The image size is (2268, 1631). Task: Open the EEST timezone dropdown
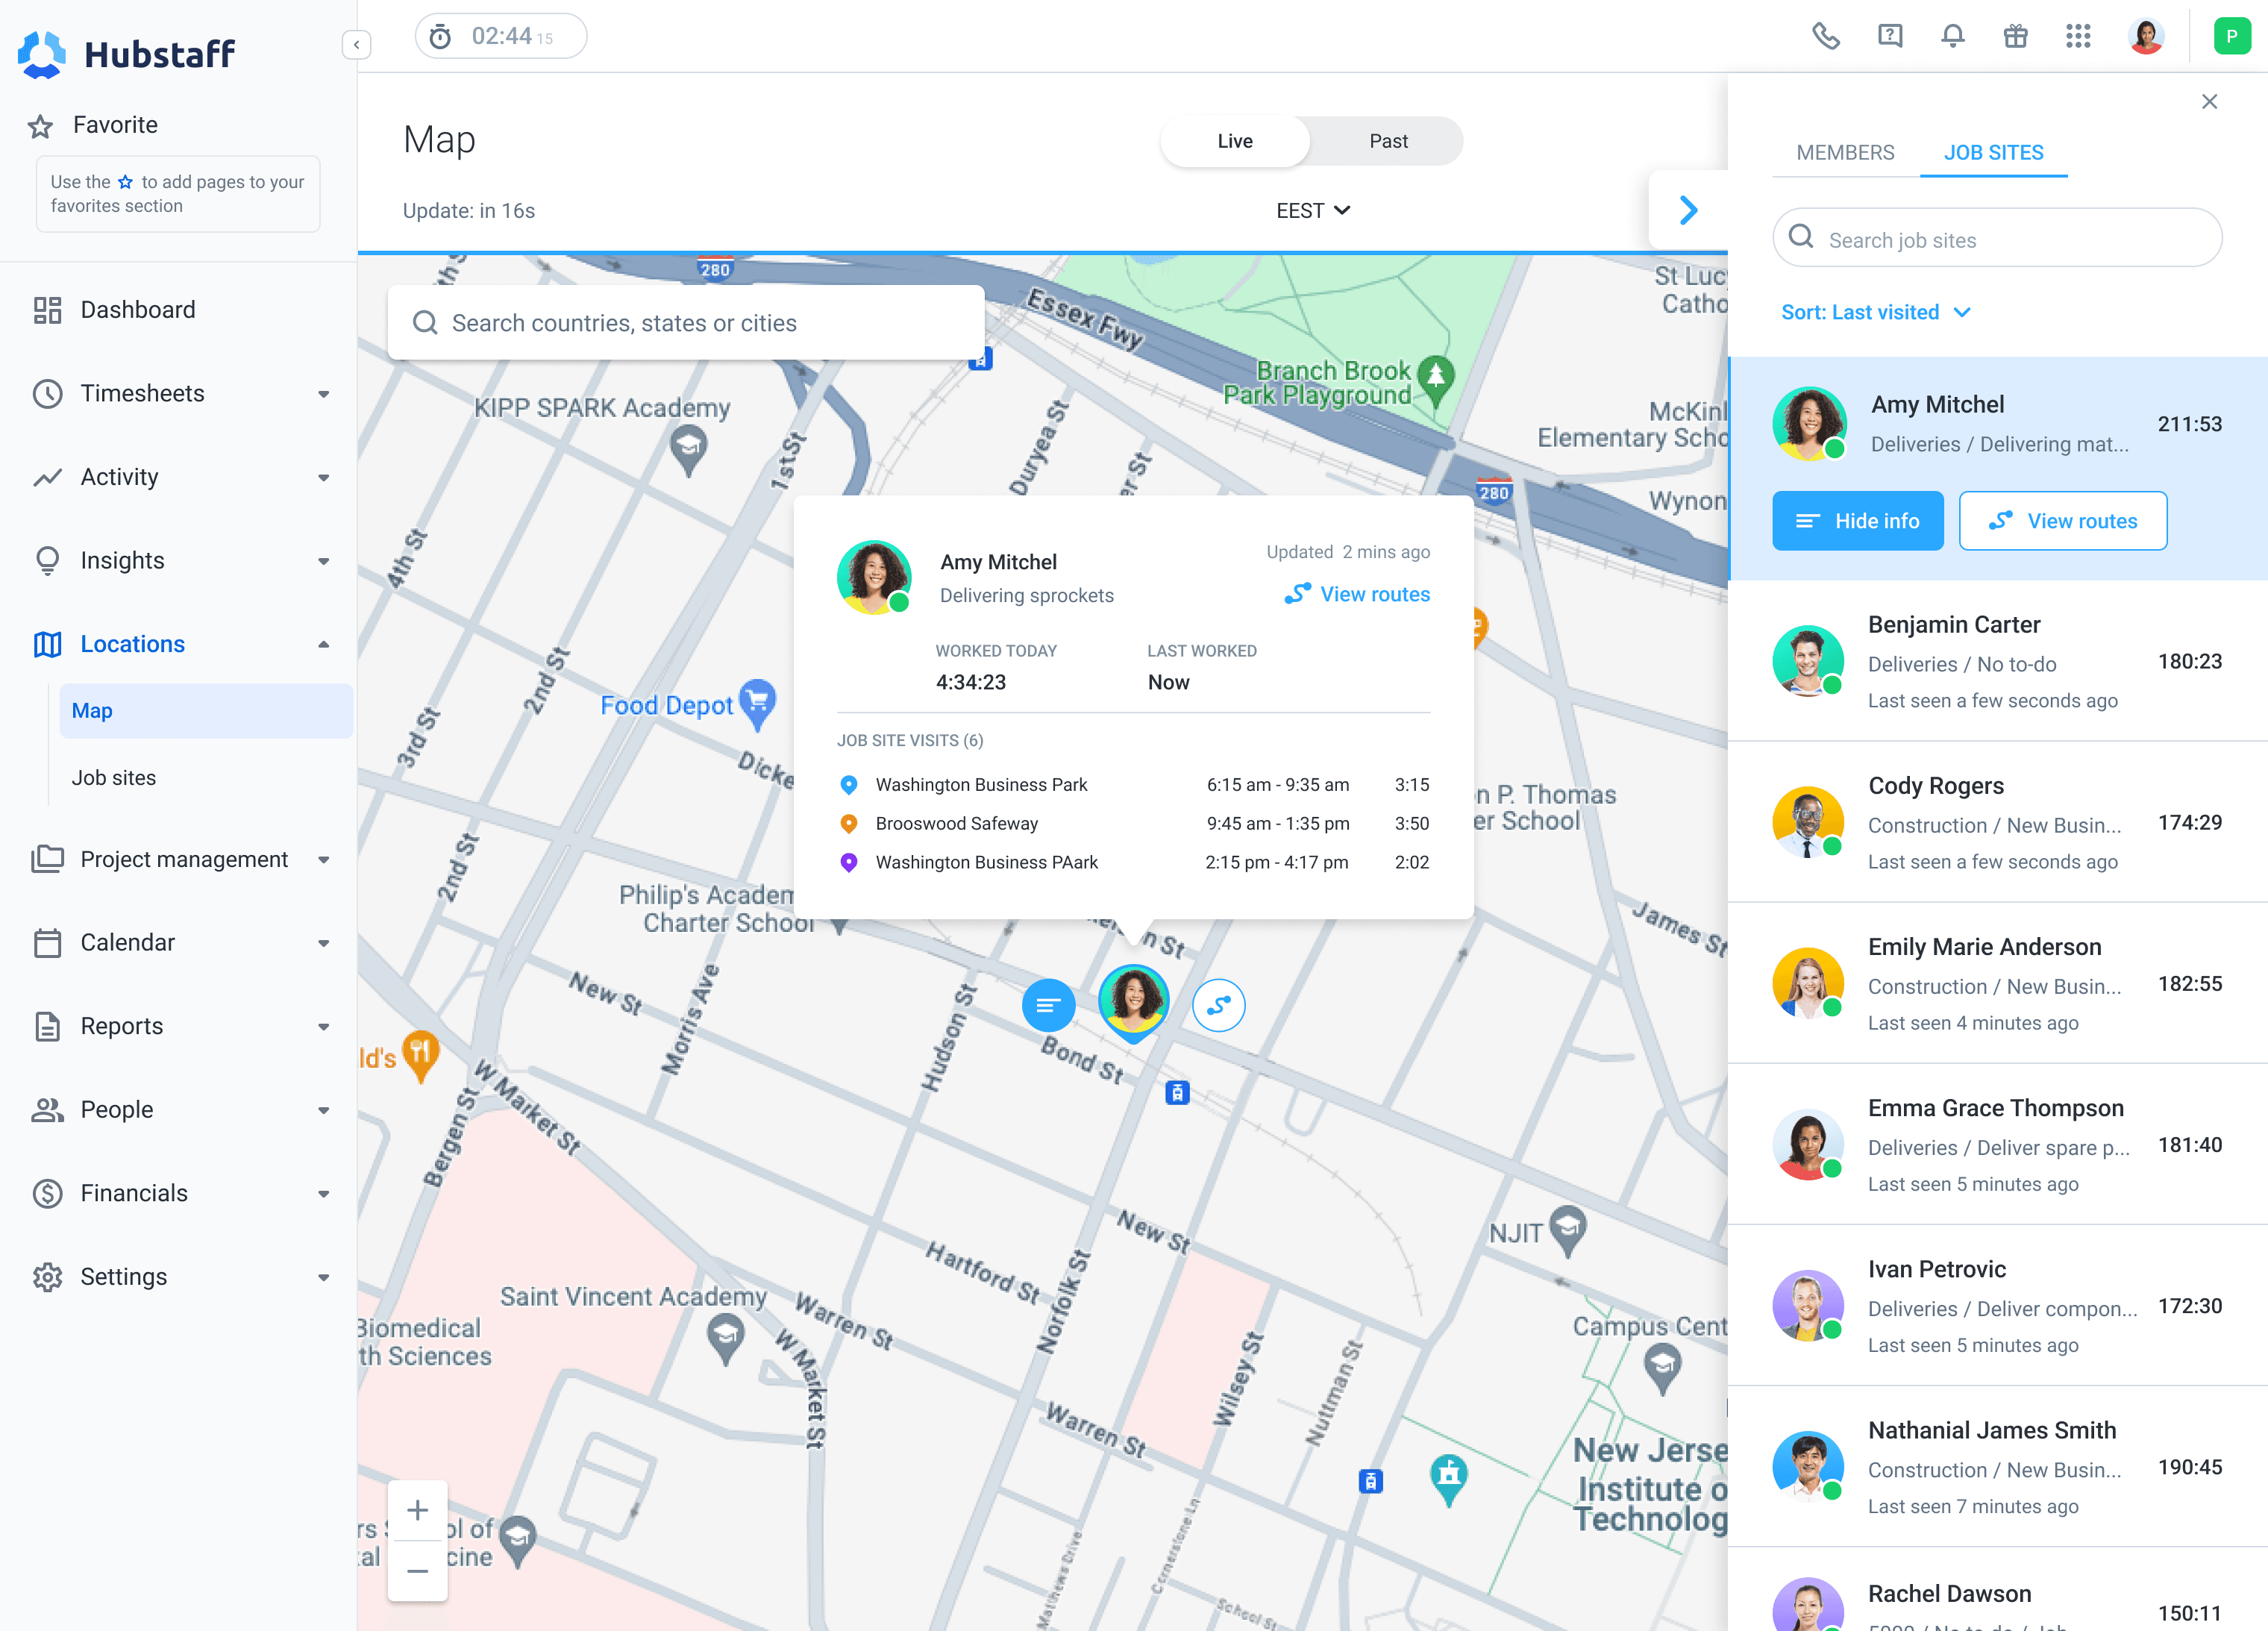tap(1313, 210)
